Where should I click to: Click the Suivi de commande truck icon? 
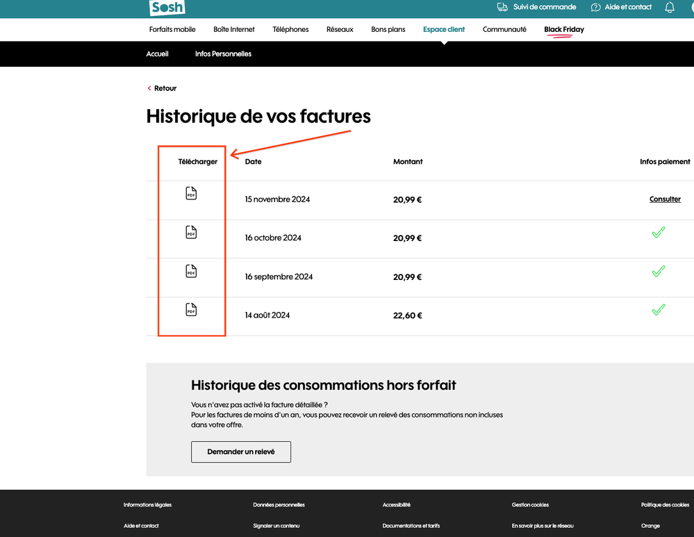pyautogui.click(x=502, y=7)
